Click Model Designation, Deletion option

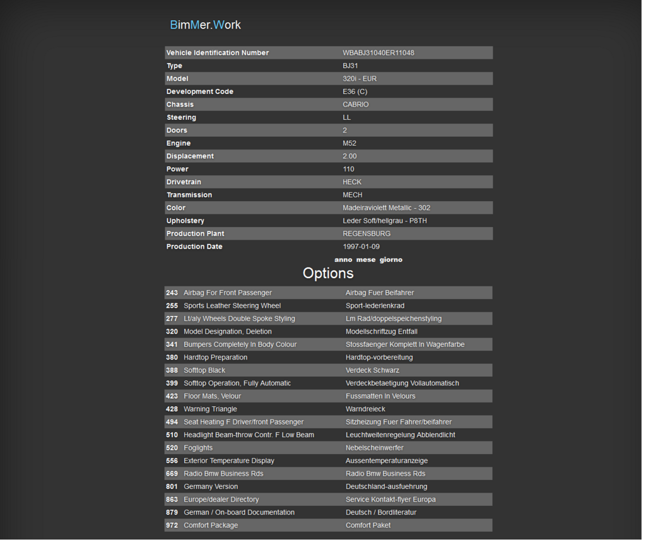pos(228,332)
